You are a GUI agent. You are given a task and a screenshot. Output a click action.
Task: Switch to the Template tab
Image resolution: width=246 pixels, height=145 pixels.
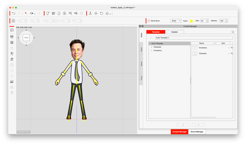coord(156,32)
